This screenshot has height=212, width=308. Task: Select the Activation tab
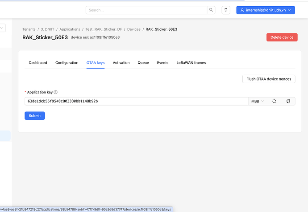(x=121, y=63)
